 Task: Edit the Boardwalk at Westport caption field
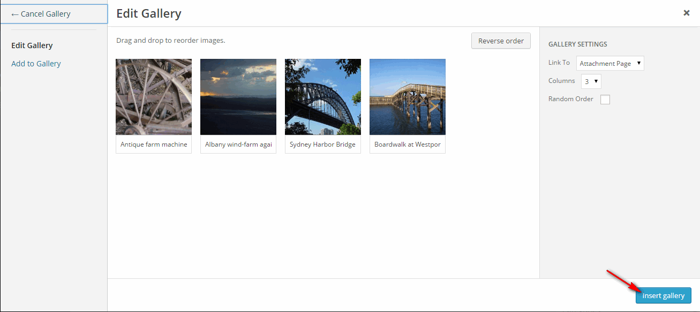click(408, 144)
